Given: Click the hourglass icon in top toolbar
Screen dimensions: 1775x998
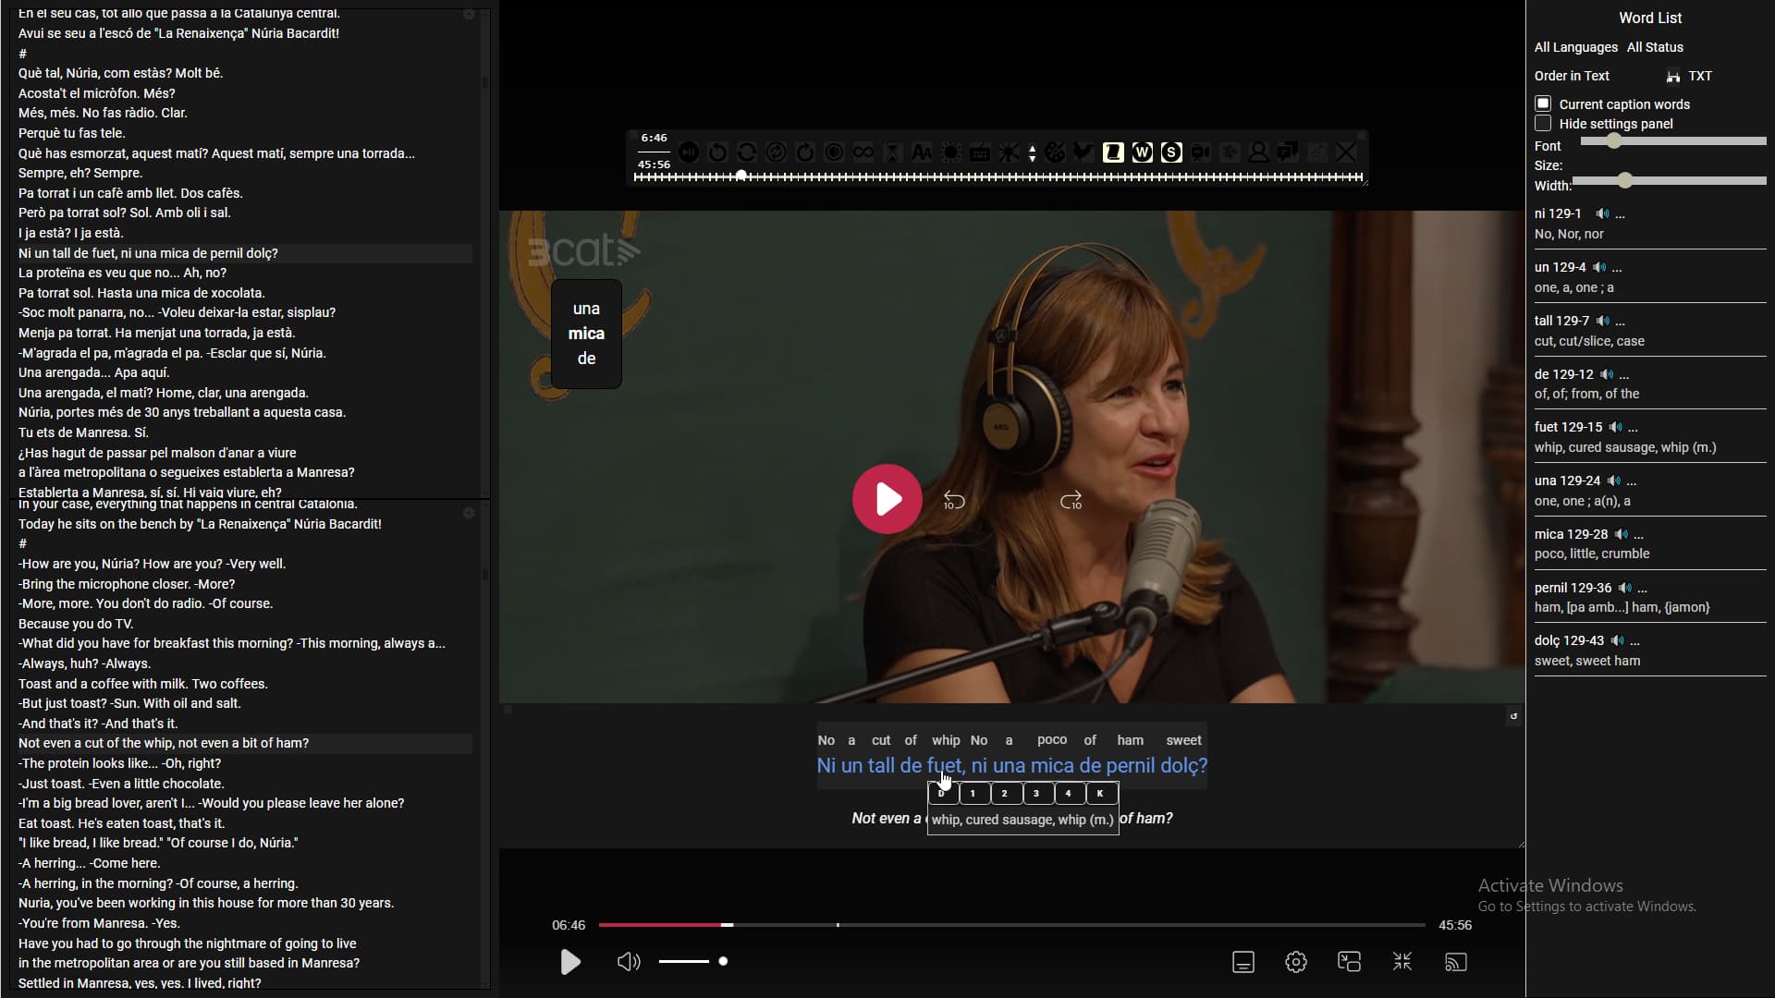Looking at the screenshot, I should (x=892, y=152).
